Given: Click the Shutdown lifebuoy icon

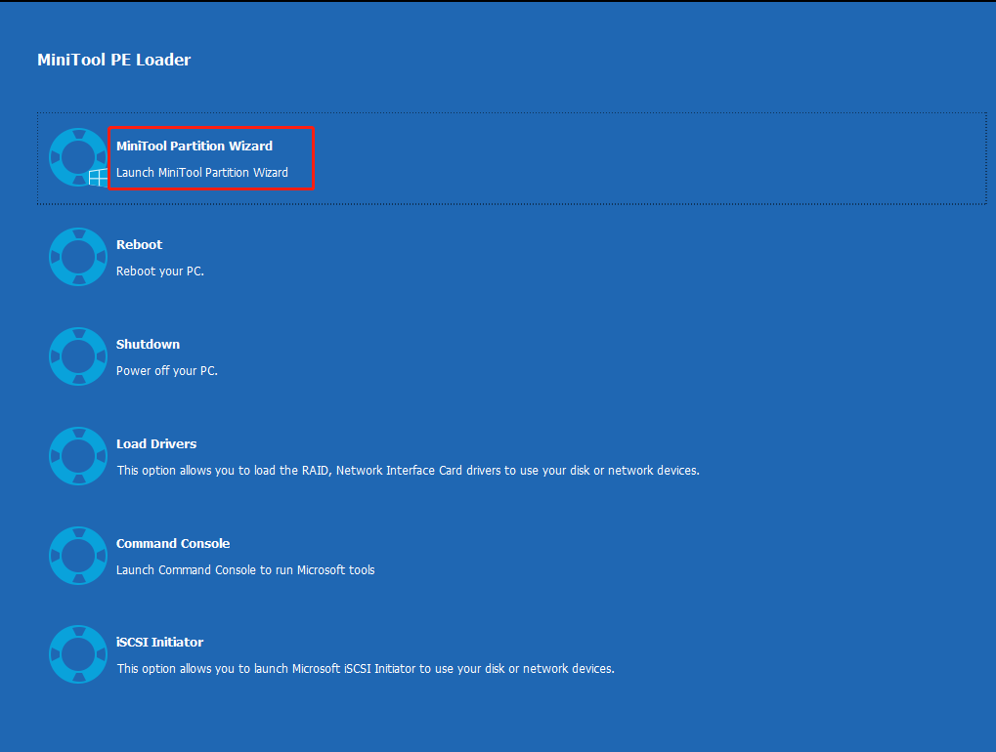Looking at the screenshot, I should [78, 356].
